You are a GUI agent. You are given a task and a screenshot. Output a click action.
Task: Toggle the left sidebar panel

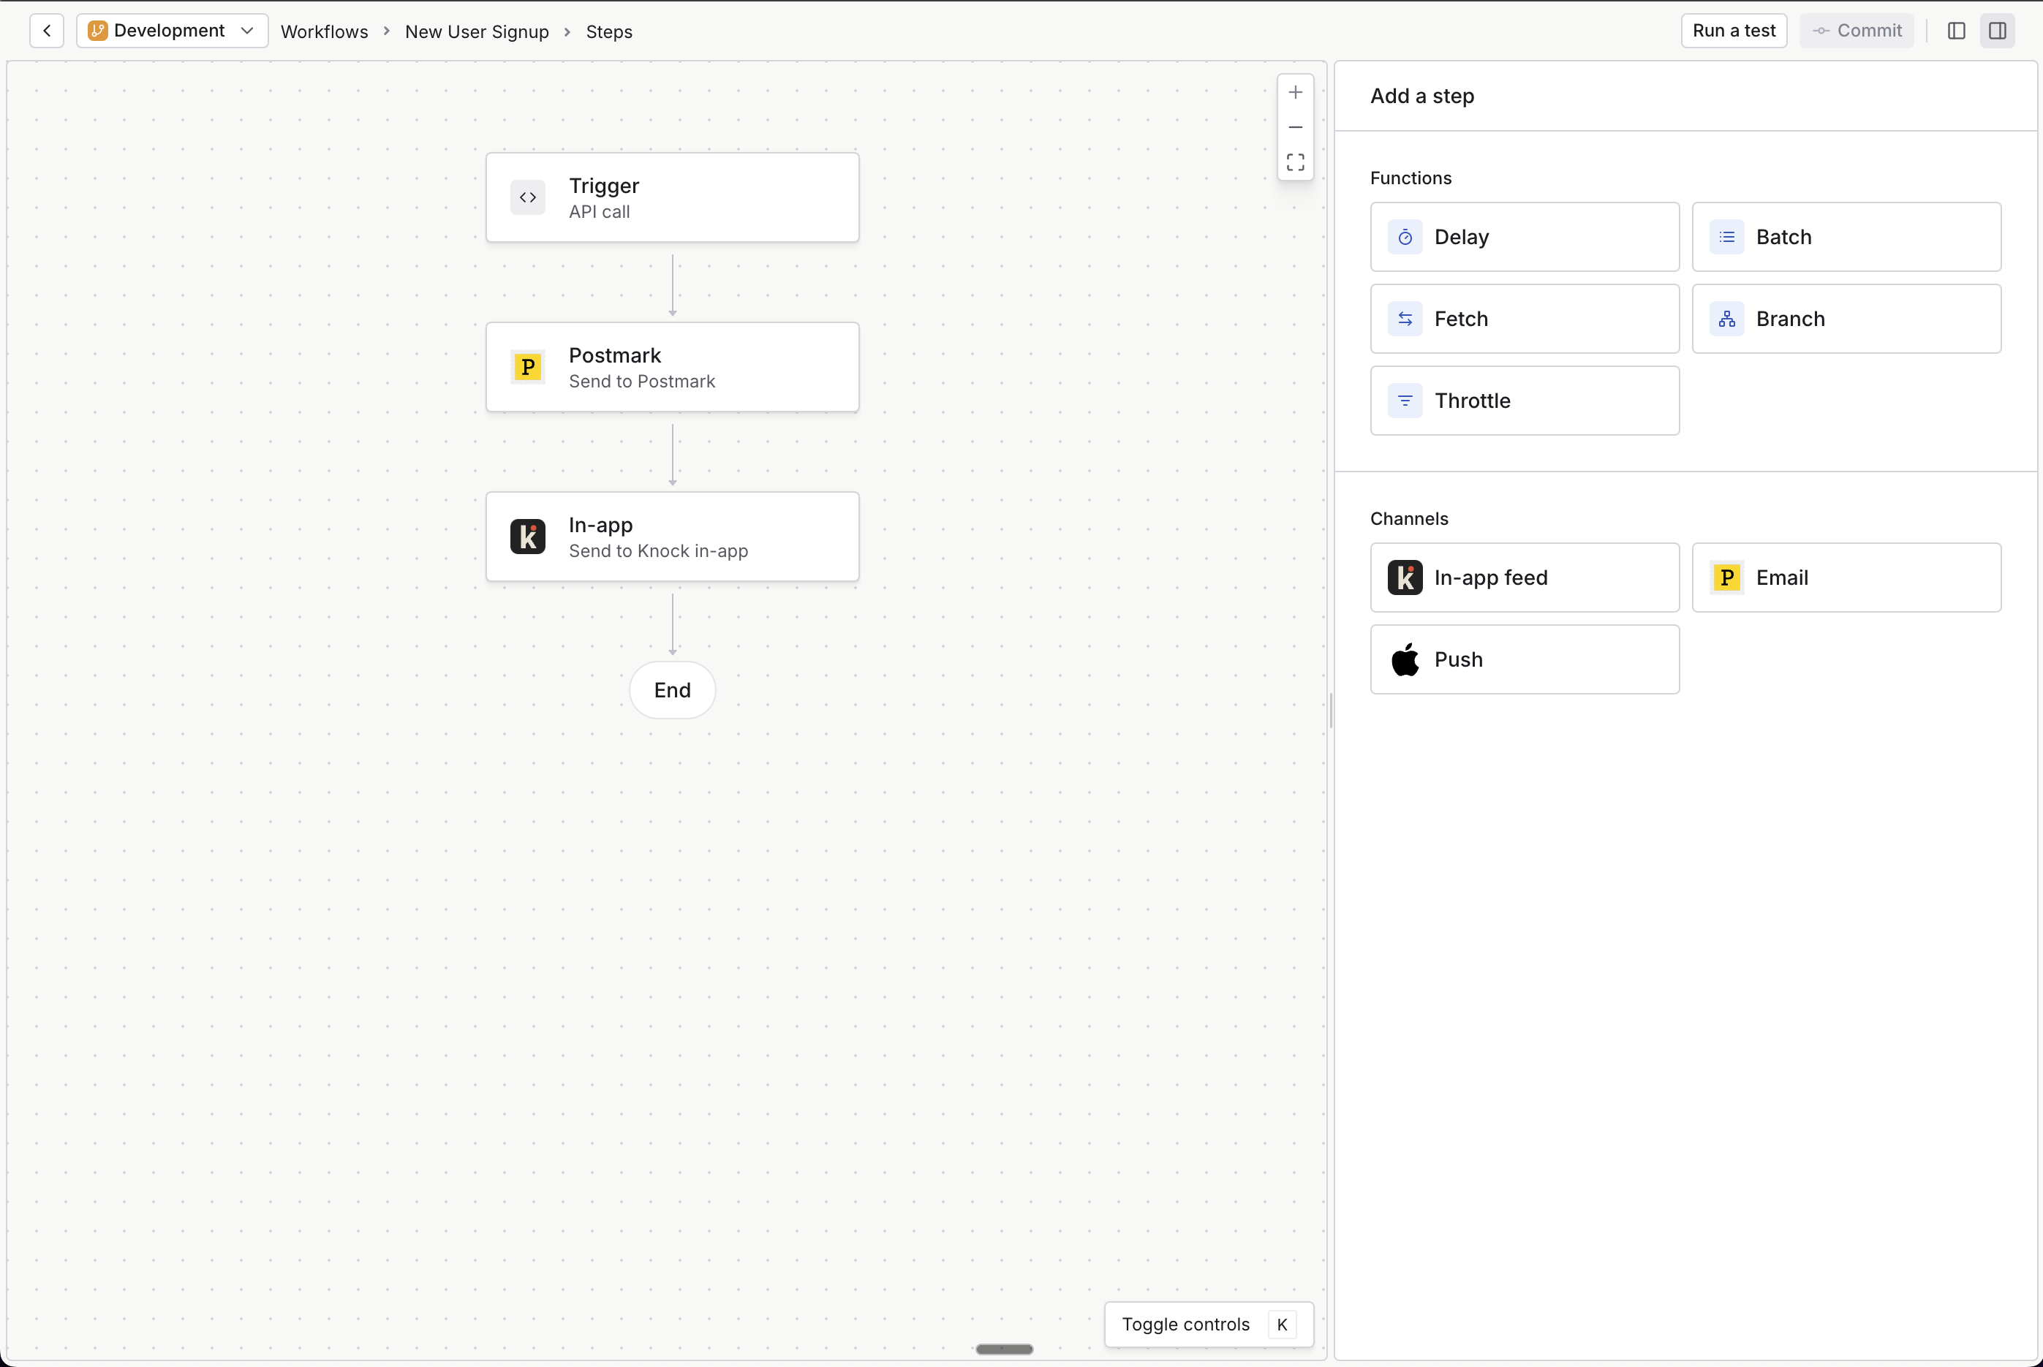[1957, 31]
